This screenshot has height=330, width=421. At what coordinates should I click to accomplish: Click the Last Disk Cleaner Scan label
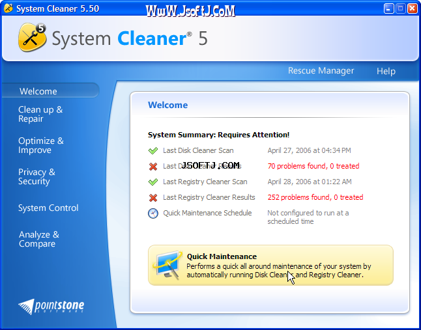click(198, 150)
